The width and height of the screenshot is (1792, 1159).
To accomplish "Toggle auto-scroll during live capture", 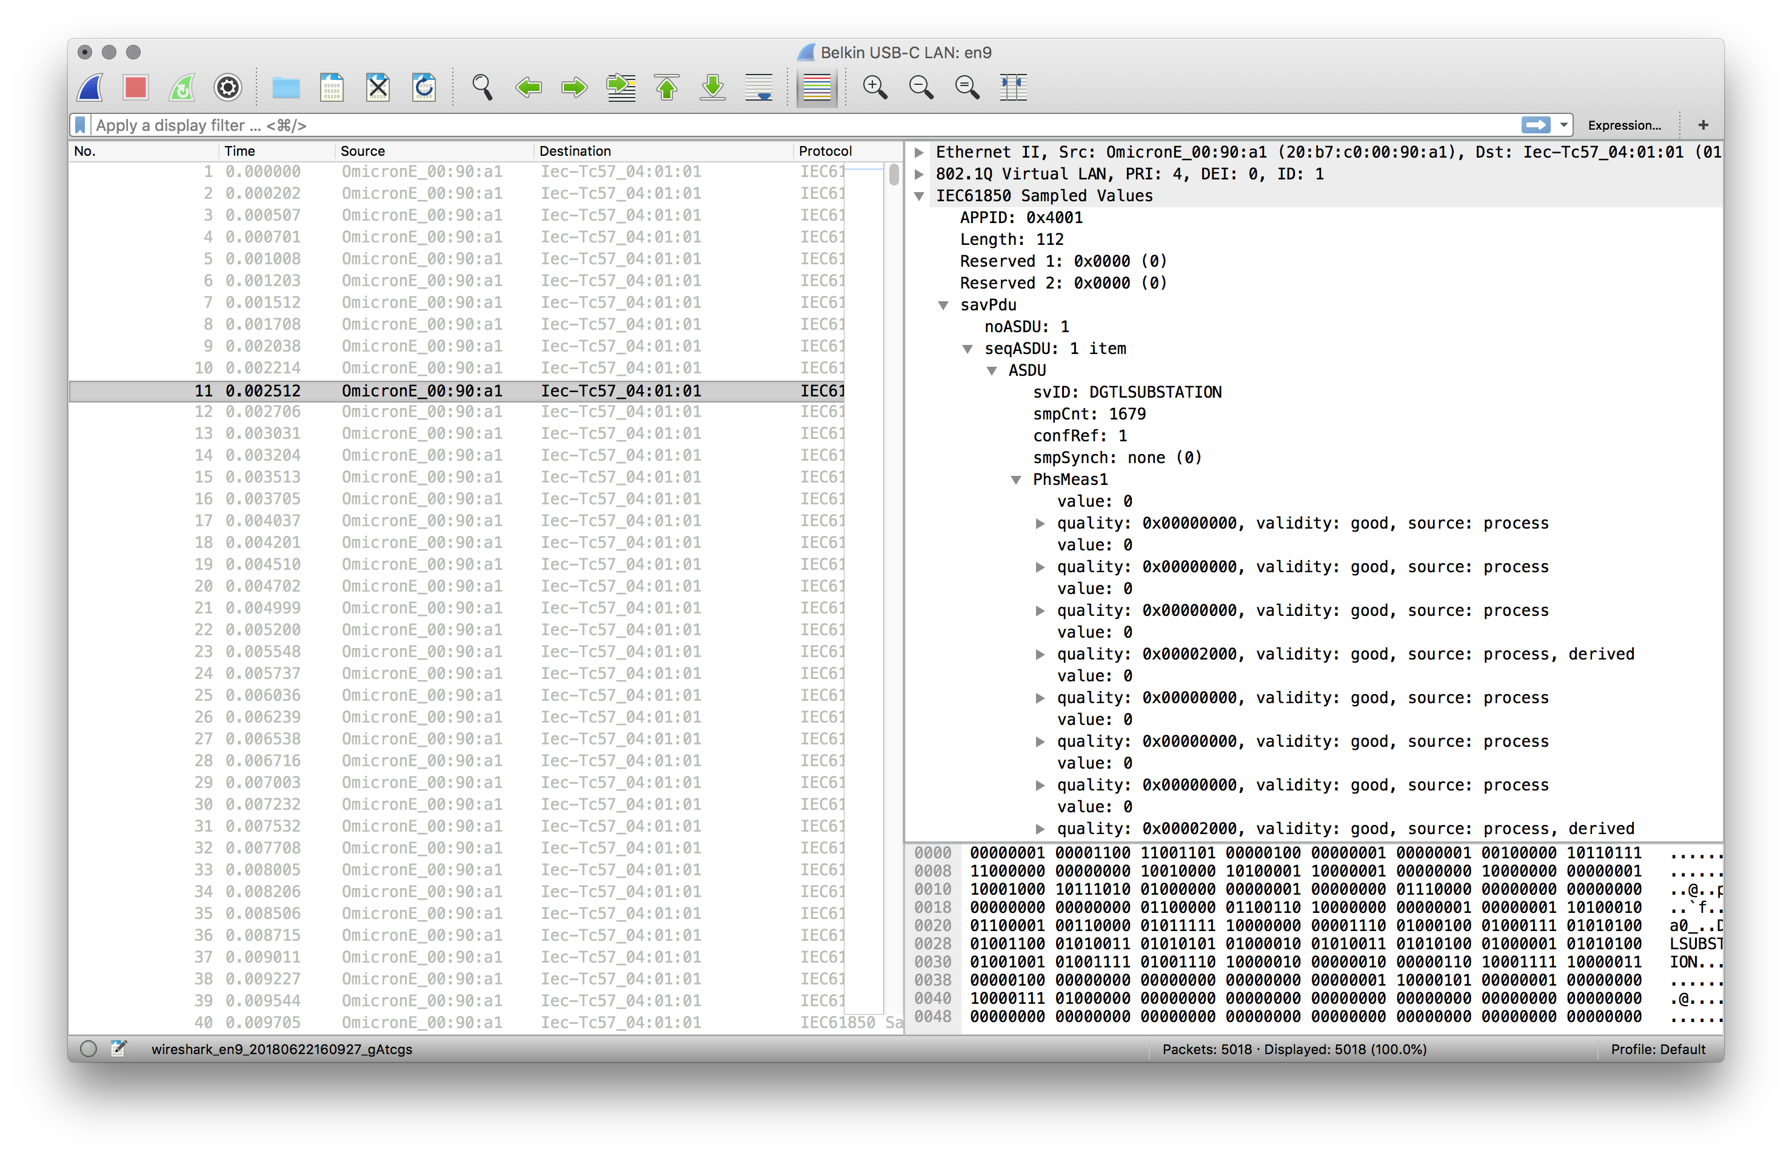I will tap(758, 88).
